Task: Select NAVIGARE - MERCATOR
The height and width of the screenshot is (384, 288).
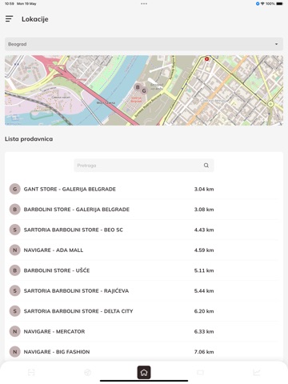Action: click(x=54, y=331)
